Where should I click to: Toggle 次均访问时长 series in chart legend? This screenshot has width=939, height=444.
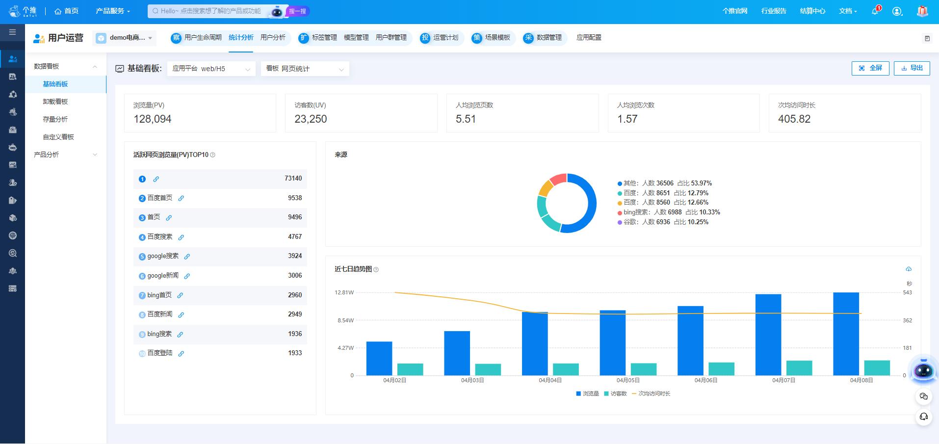pyautogui.click(x=651, y=393)
